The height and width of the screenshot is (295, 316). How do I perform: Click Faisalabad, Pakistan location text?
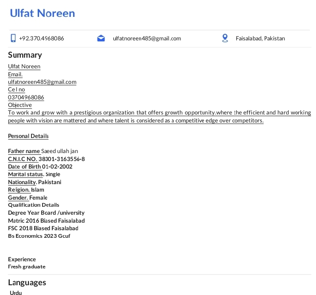pos(260,39)
